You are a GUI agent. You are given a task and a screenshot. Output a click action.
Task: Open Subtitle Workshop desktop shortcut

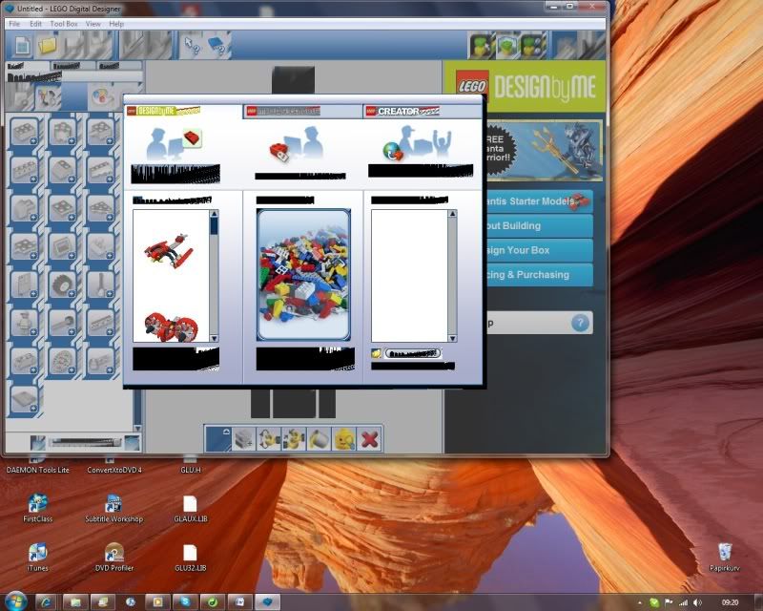coord(113,509)
